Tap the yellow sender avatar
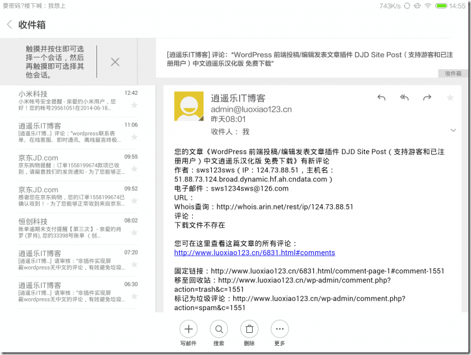 pos(189,106)
